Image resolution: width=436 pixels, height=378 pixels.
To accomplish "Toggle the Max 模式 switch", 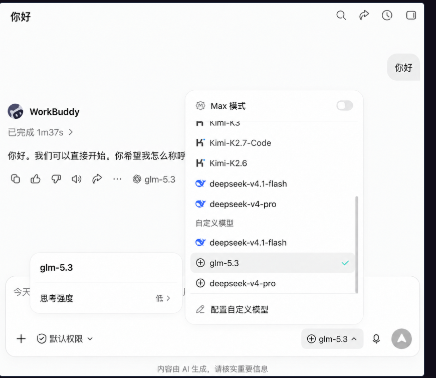I will tap(344, 106).
